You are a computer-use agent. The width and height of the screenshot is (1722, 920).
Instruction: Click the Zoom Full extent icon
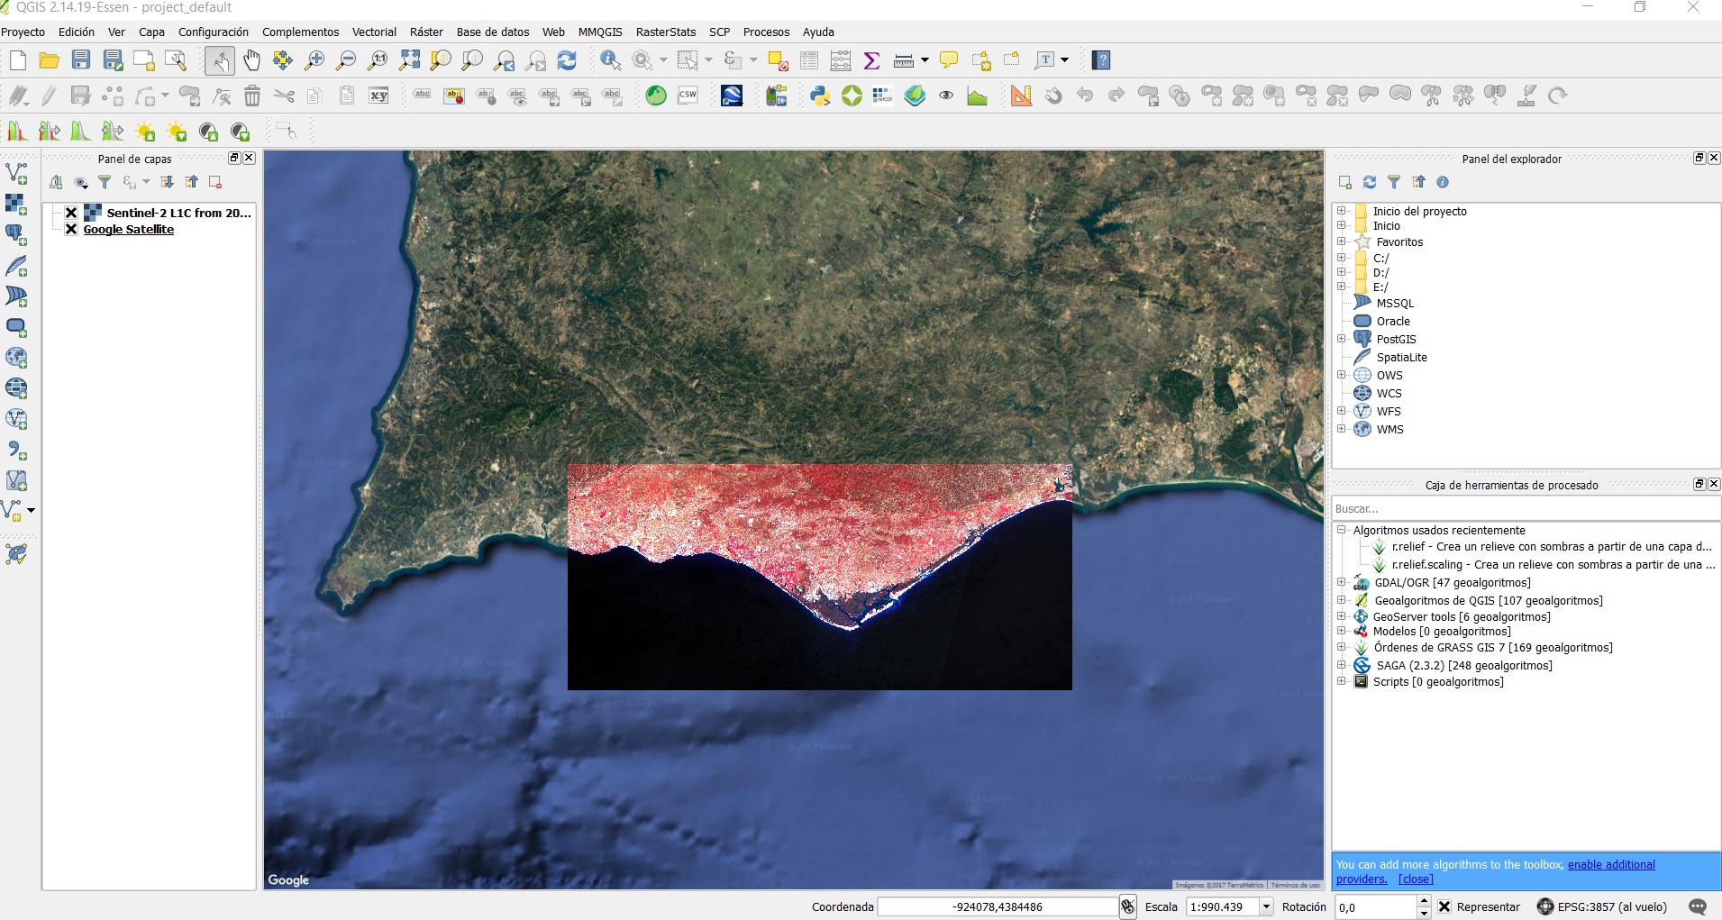409,60
